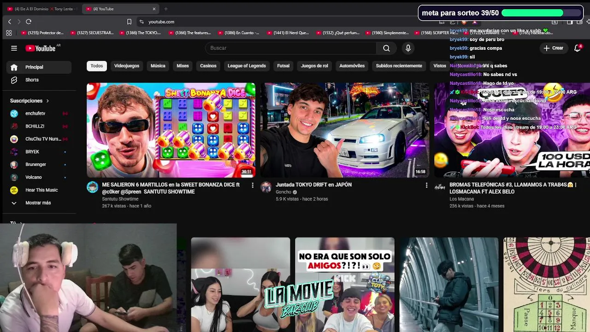Open BCHILLZ! channel subscription

(39, 126)
